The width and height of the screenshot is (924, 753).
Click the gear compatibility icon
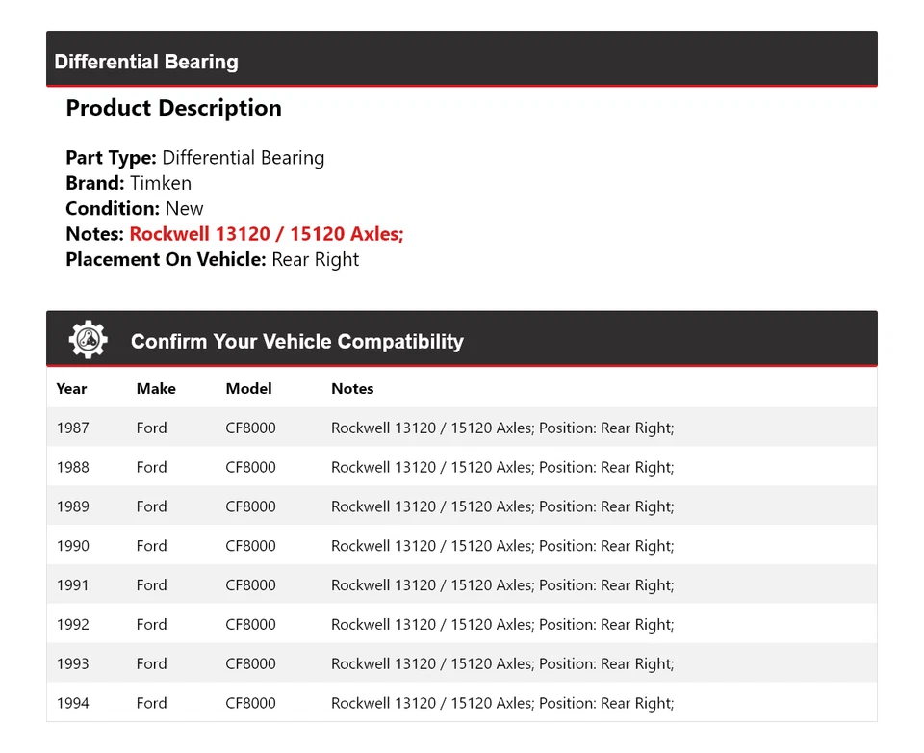pos(88,340)
